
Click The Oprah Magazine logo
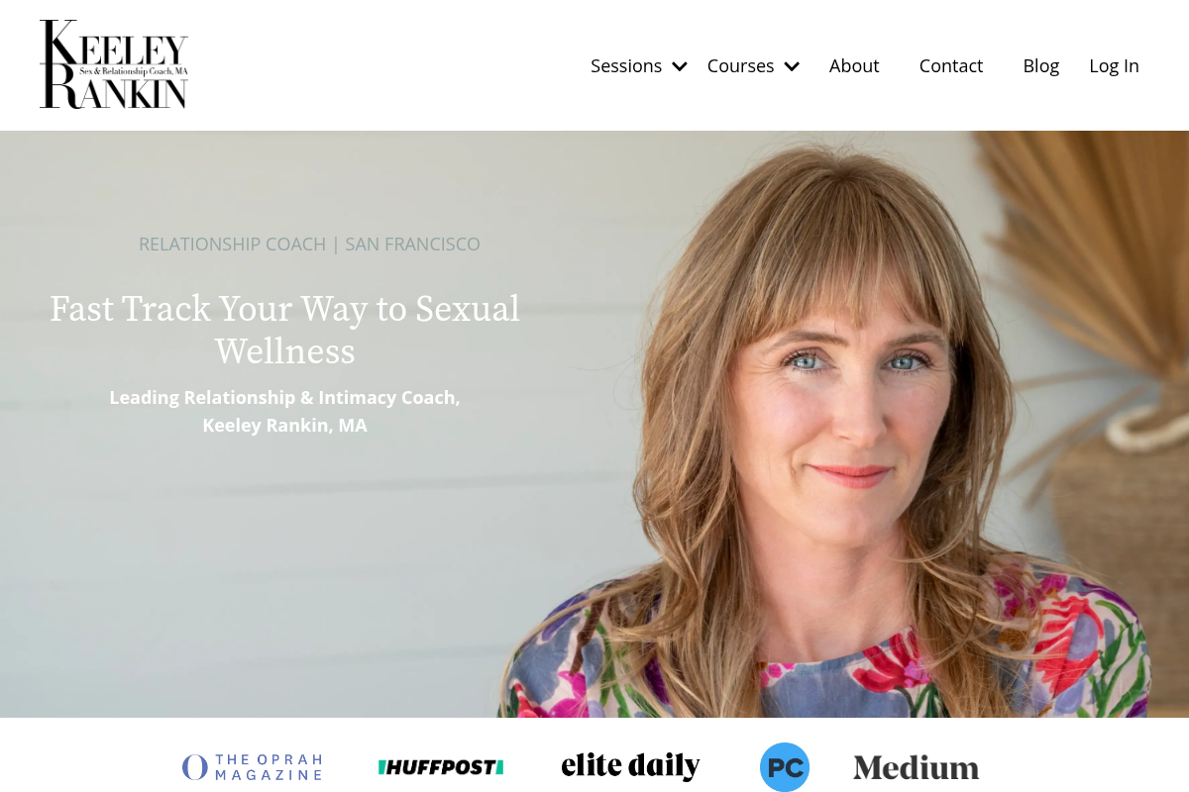pyautogui.click(x=252, y=767)
